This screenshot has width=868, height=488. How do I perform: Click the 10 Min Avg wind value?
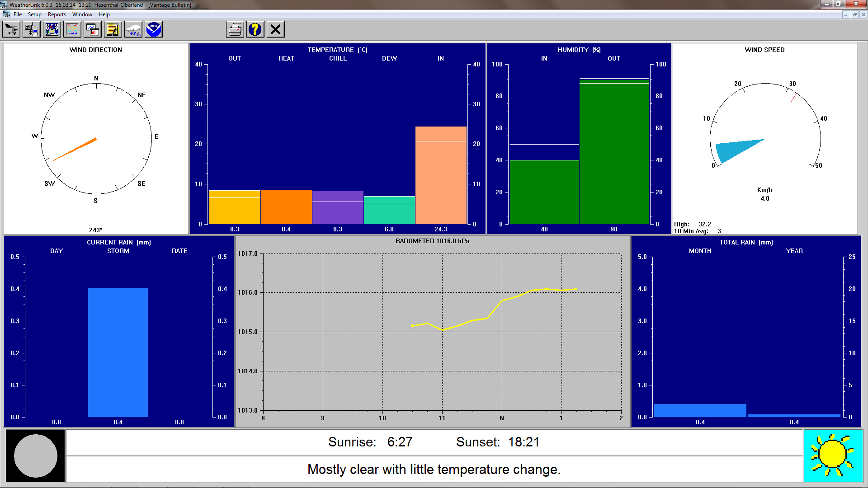719,231
